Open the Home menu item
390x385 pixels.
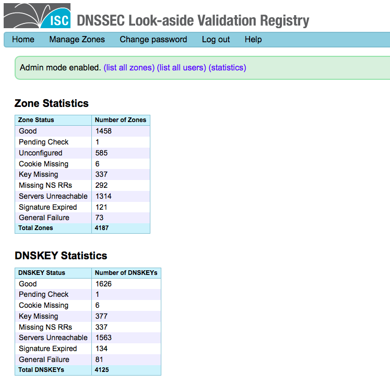coord(23,40)
